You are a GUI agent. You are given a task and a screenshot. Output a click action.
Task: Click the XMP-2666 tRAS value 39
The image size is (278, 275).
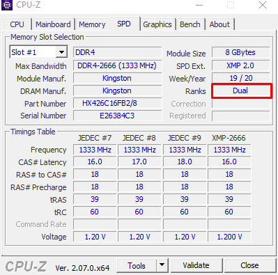click(229, 199)
